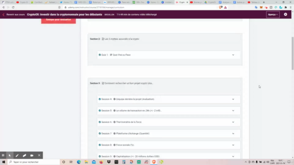This screenshot has height=165, width=294.
Task: Click Session 9 video play icon
Action: pos(114,156)
